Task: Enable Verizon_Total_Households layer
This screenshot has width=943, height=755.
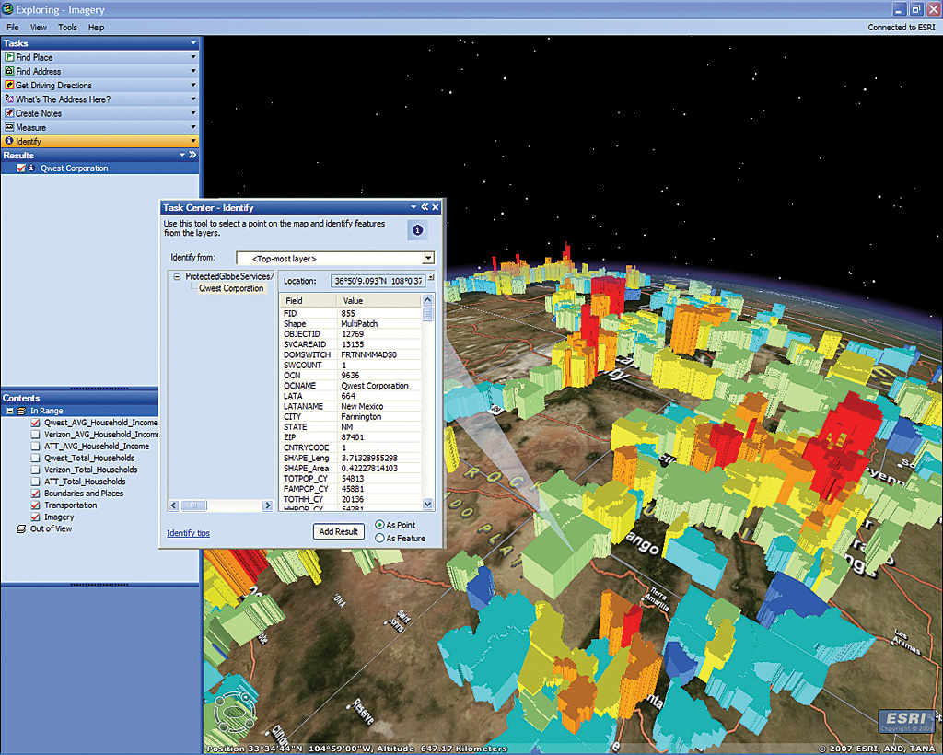Action: pyautogui.click(x=36, y=470)
